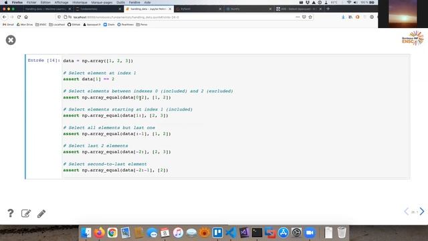Screen dimensions: 428x241
Task: Open the Firefox library icon
Action: click(350, 17)
